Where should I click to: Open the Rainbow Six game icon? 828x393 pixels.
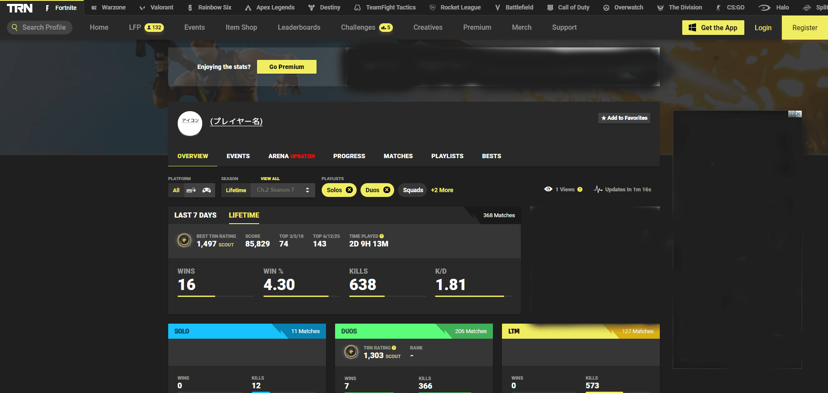[190, 8]
